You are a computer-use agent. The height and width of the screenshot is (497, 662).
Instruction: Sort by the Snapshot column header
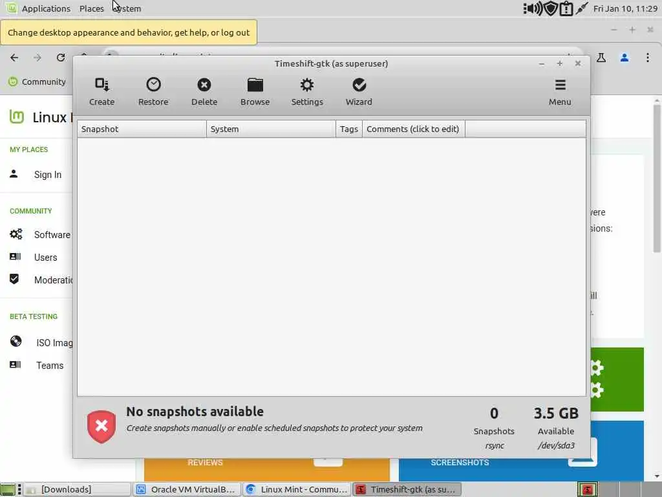point(142,129)
